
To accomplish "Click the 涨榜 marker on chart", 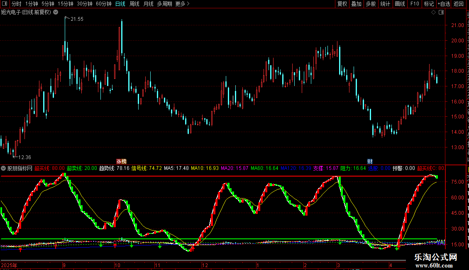I will coord(121,161).
